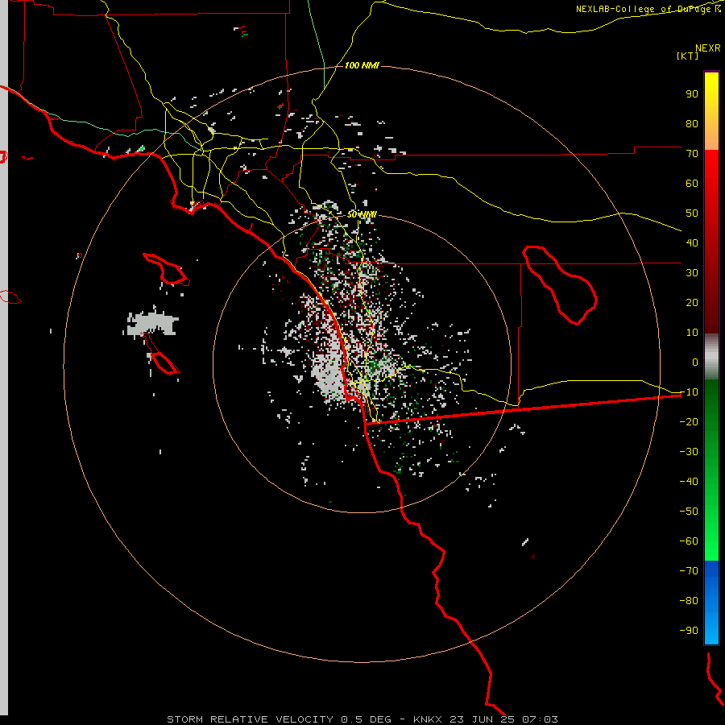Screen dimensions: 725x725
Task: Click the blue segment of the color bar
Action: point(711,603)
